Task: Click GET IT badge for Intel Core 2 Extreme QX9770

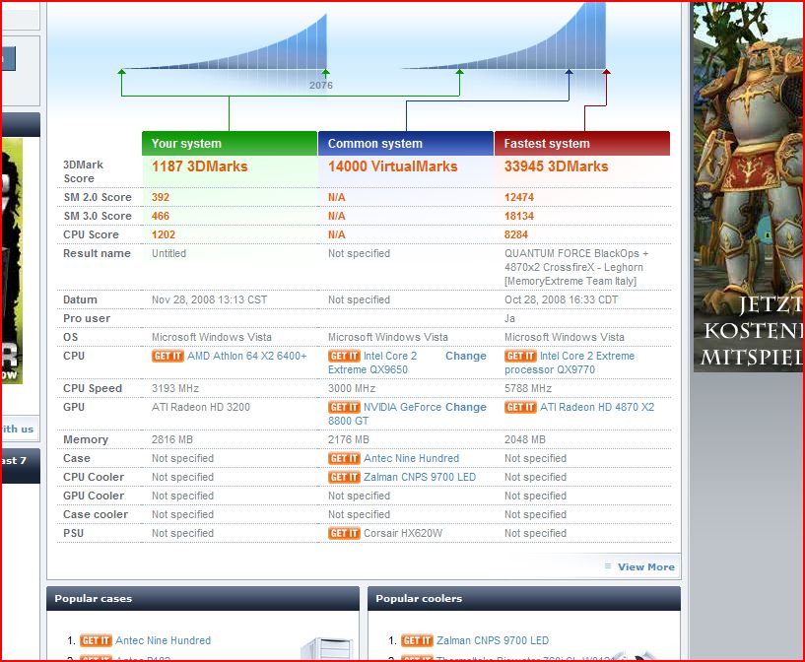Action: [x=520, y=357]
